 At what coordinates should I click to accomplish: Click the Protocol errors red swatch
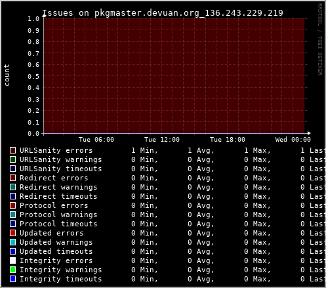tap(12, 205)
